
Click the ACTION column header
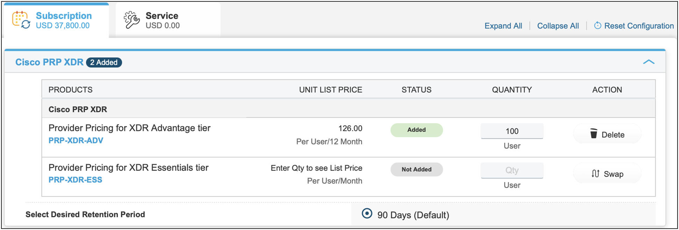[607, 90]
